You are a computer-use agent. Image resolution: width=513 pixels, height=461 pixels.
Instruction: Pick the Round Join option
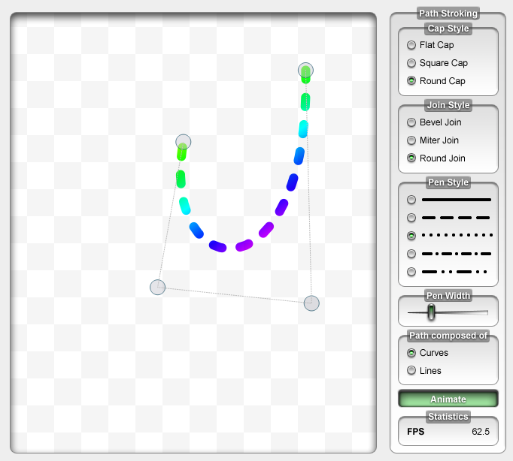411,158
